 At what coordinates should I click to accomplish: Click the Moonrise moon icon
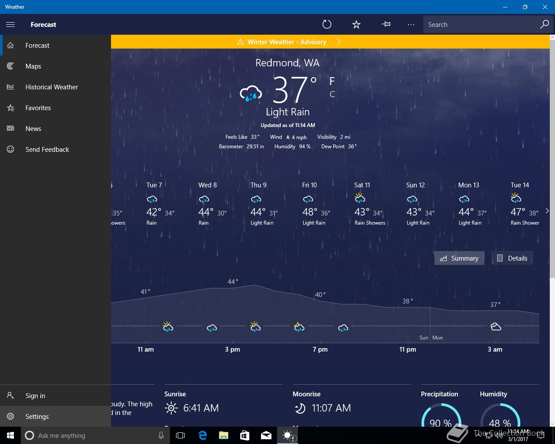tap(300, 408)
